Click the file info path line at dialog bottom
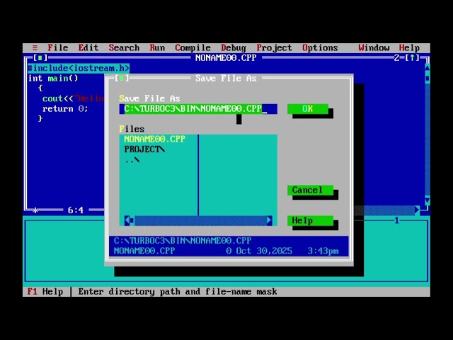This screenshot has width=453, height=340. pos(183,241)
